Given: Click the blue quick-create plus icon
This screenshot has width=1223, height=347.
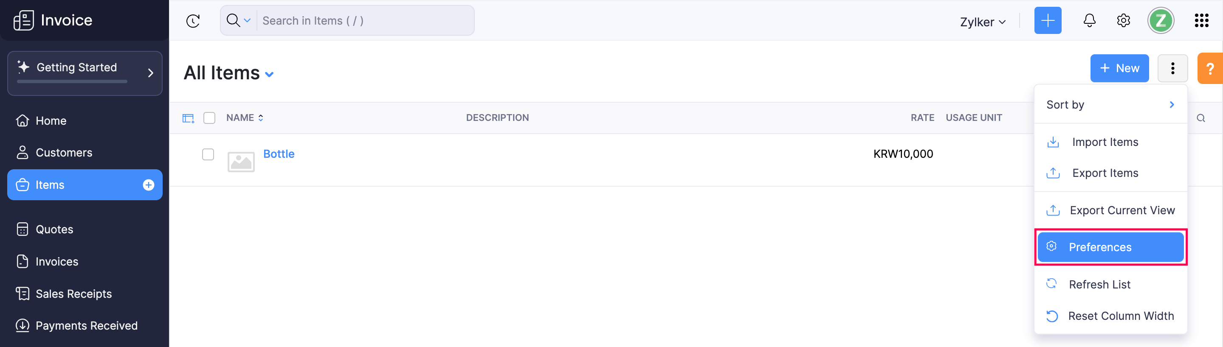Looking at the screenshot, I should (1047, 20).
